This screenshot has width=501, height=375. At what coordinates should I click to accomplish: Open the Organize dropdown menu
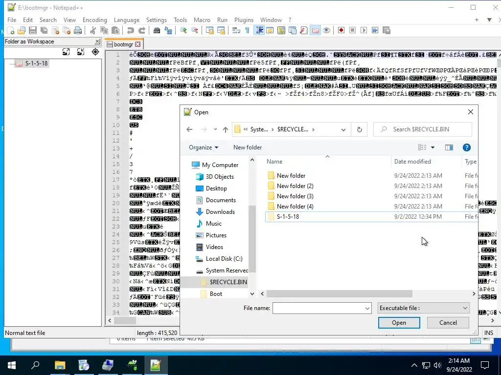coord(204,147)
